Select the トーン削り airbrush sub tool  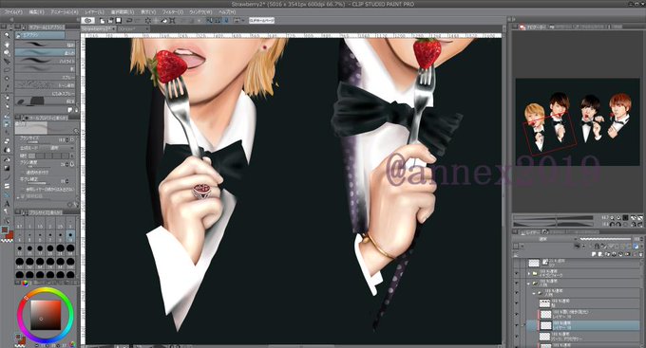46,85
